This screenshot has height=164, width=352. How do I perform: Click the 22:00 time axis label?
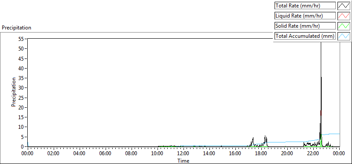[x=313, y=153]
